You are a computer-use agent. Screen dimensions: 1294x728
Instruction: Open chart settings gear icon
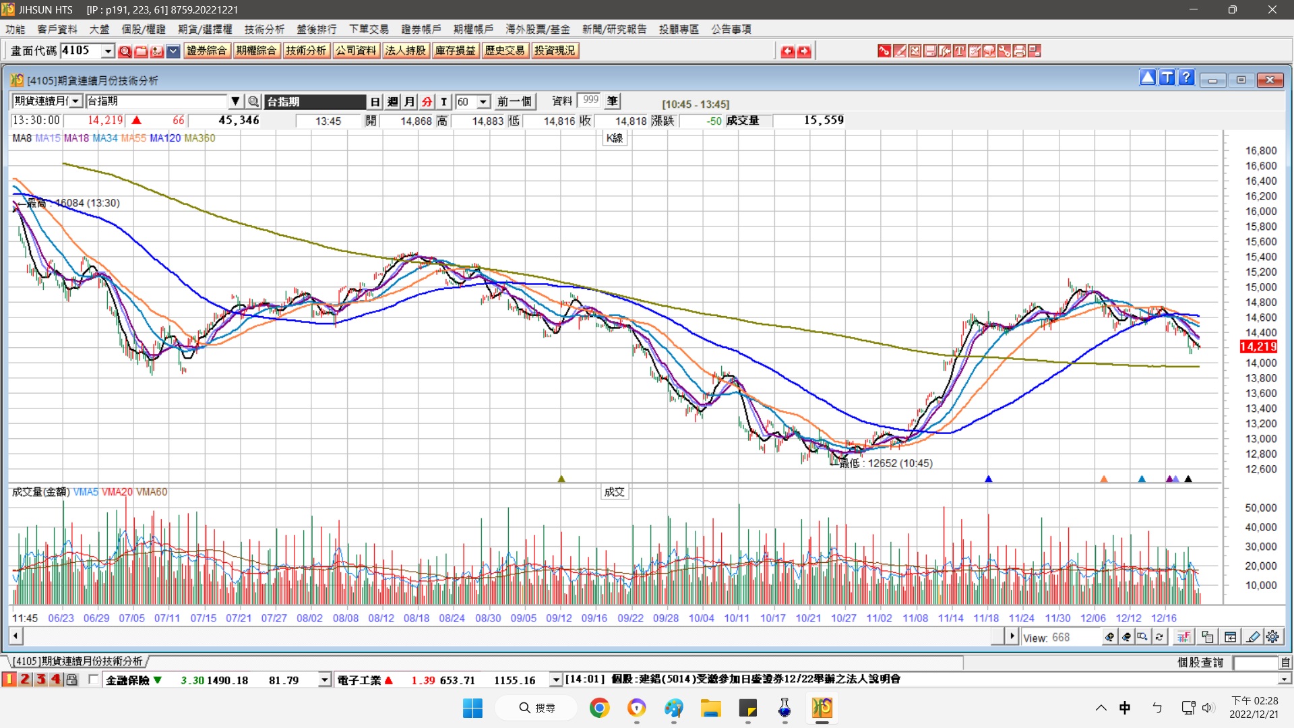click(x=1272, y=636)
